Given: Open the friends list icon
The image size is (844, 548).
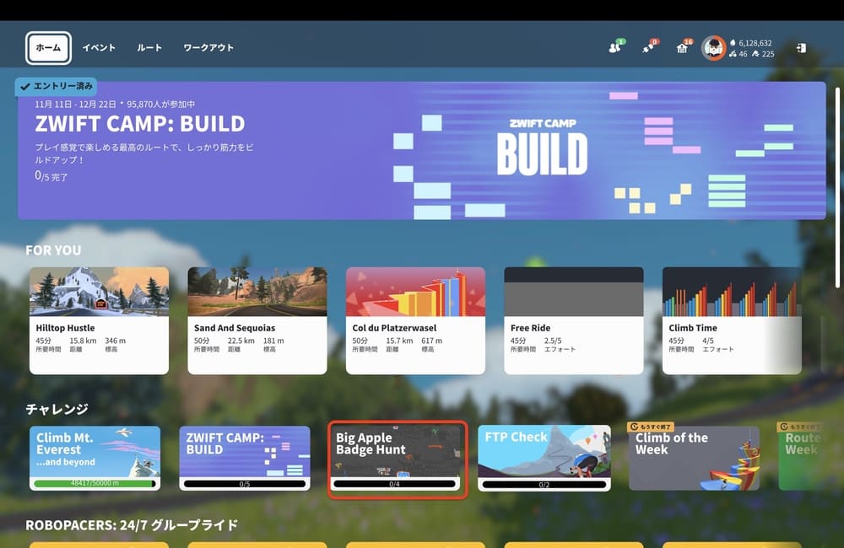Looking at the screenshot, I should pyautogui.click(x=615, y=48).
